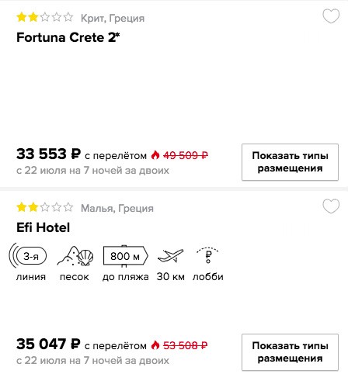Toggle the heart icon for Efi Hotel

331,206
